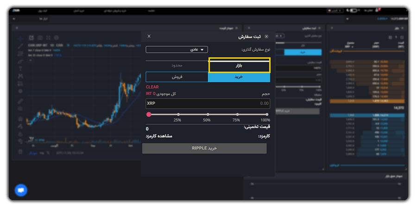Focus the XRP volume input field
The image size is (417, 208).
tap(208, 104)
